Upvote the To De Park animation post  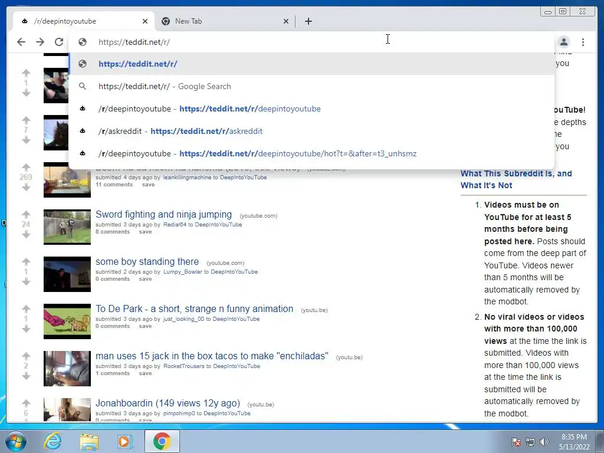26,308
